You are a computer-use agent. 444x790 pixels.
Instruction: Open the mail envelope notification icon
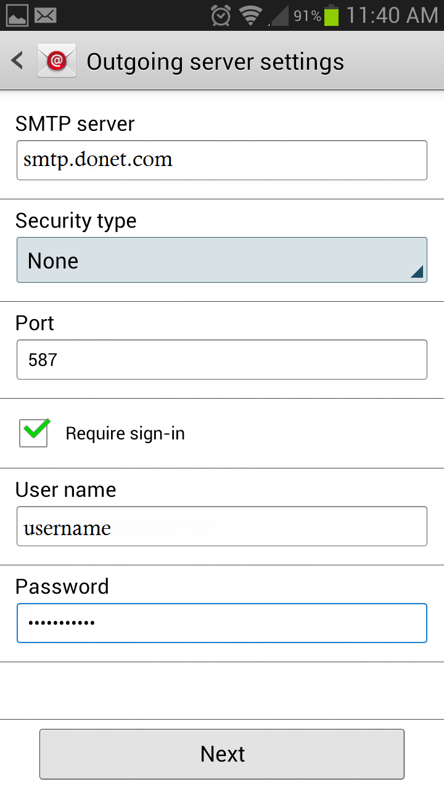[x=46, y=15]
